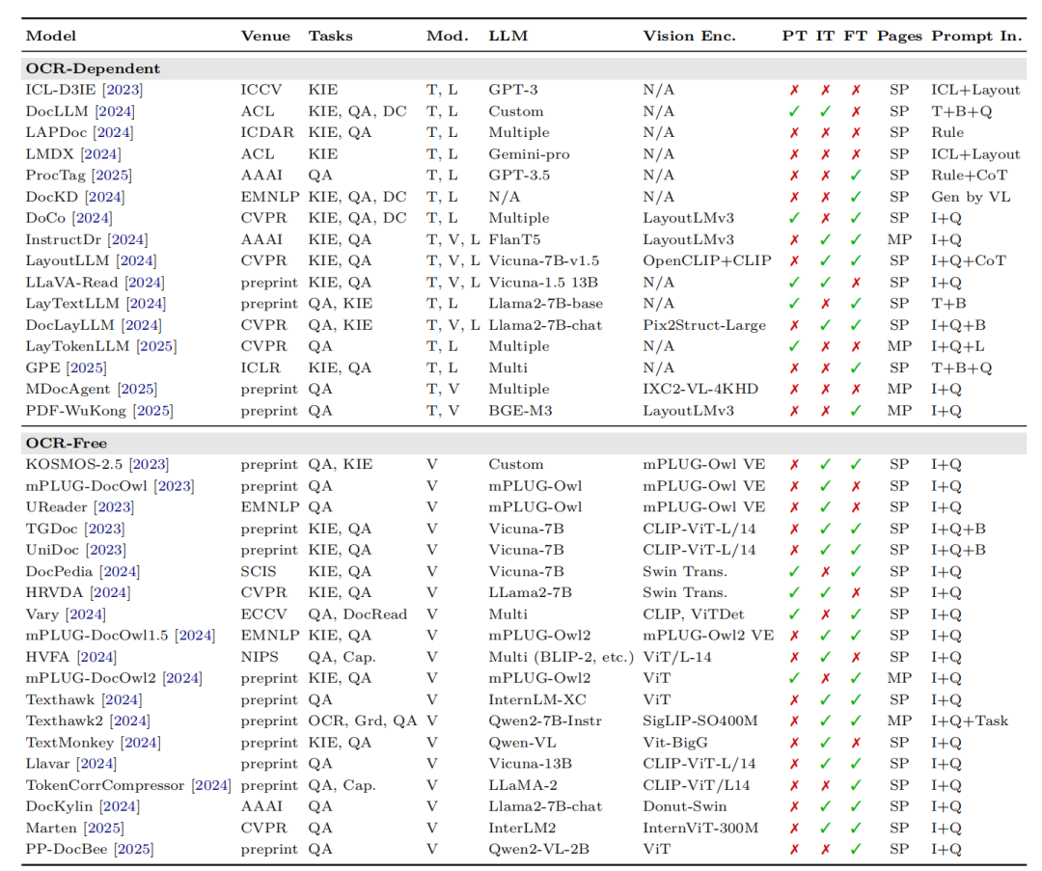Screen dimensions: 1042x871
Task: Click the "InternLM-XC" LLM cell
Action: coord(538,699)
